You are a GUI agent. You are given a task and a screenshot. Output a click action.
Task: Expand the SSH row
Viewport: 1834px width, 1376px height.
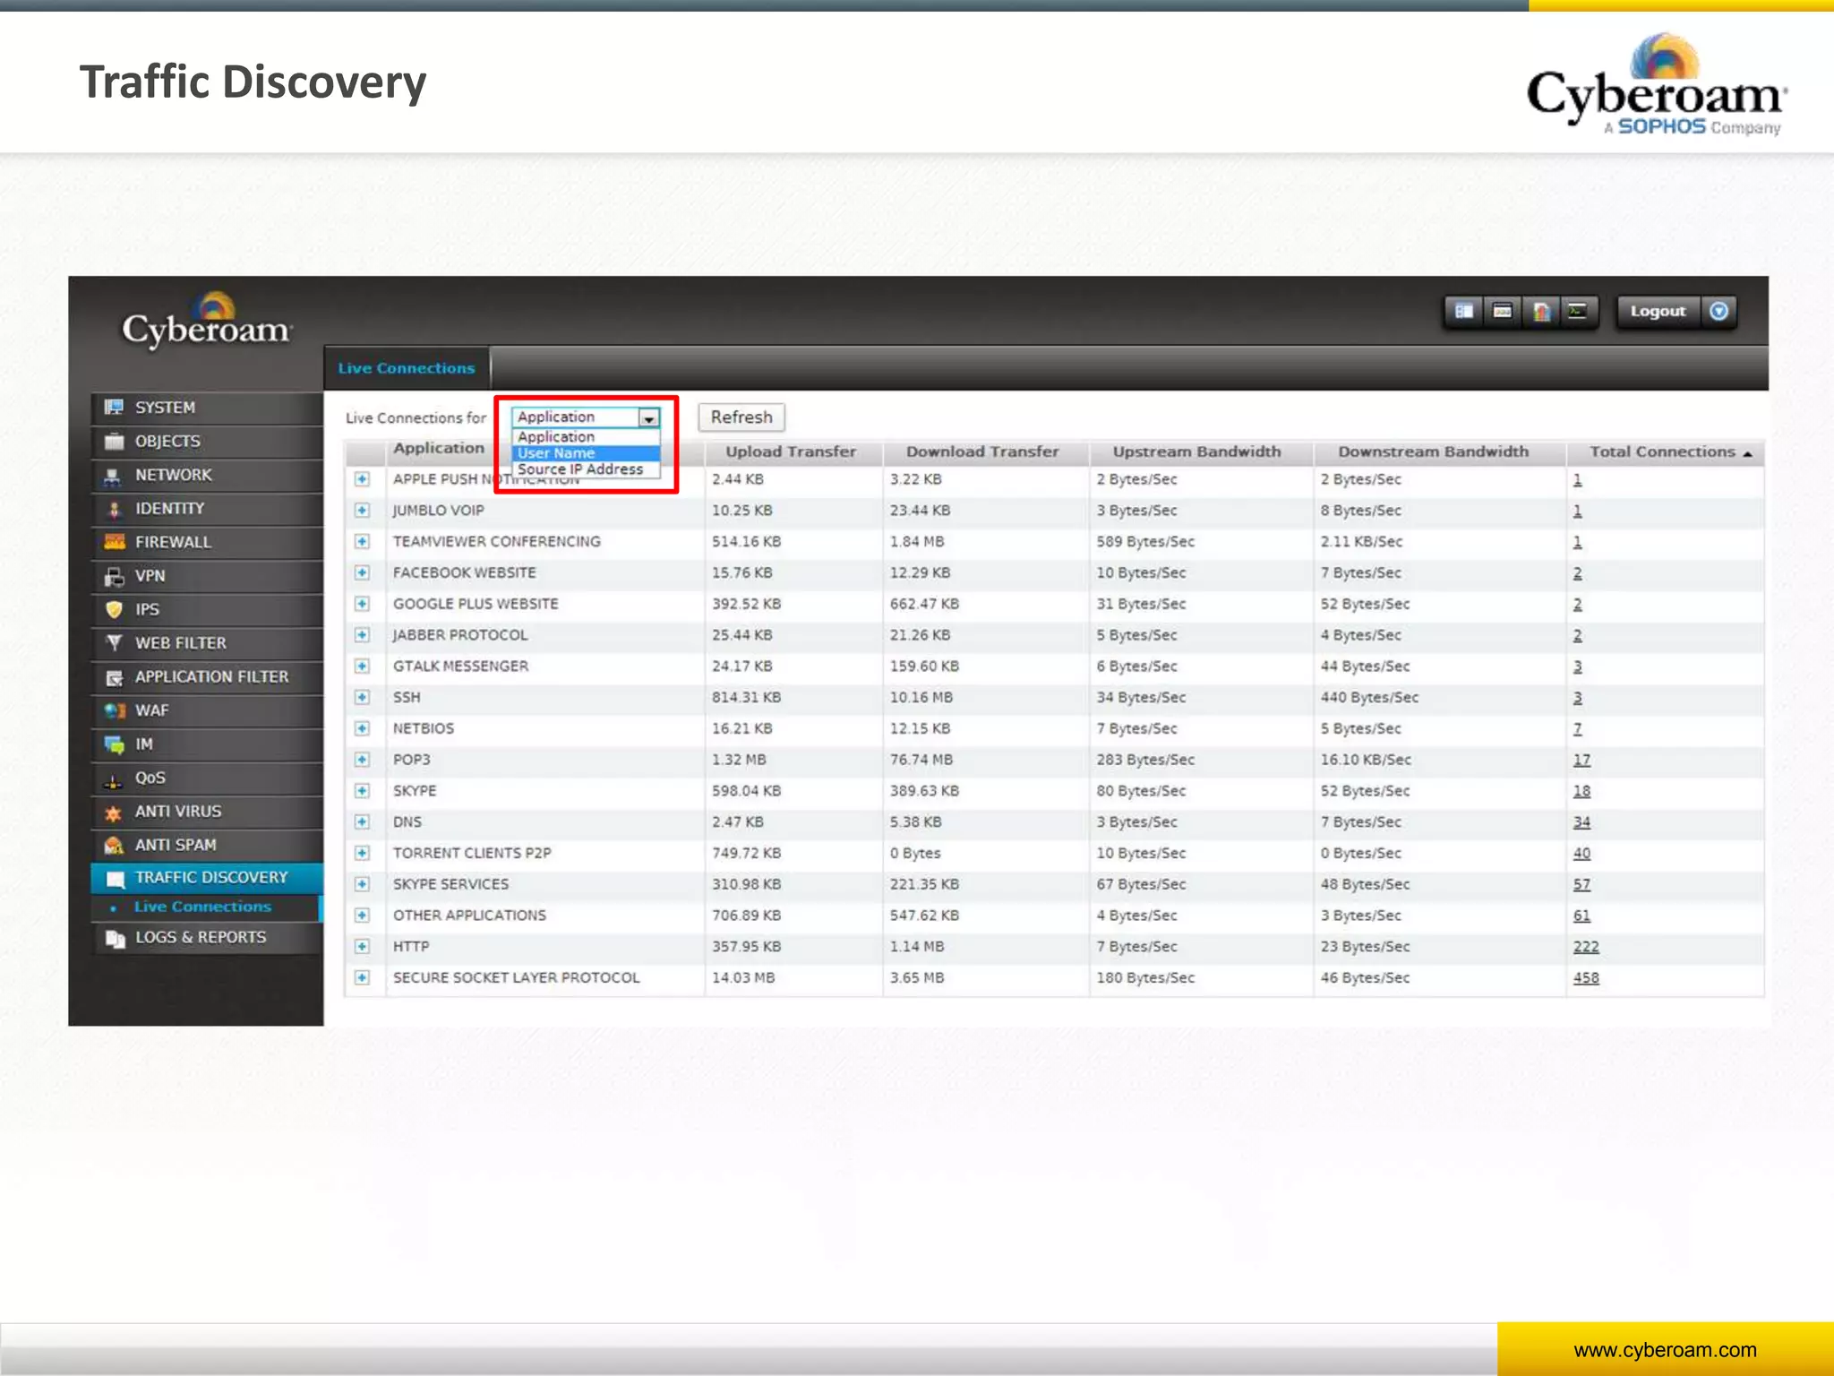point(362,698)
